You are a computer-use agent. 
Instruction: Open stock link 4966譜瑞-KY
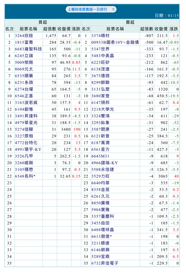105,163
